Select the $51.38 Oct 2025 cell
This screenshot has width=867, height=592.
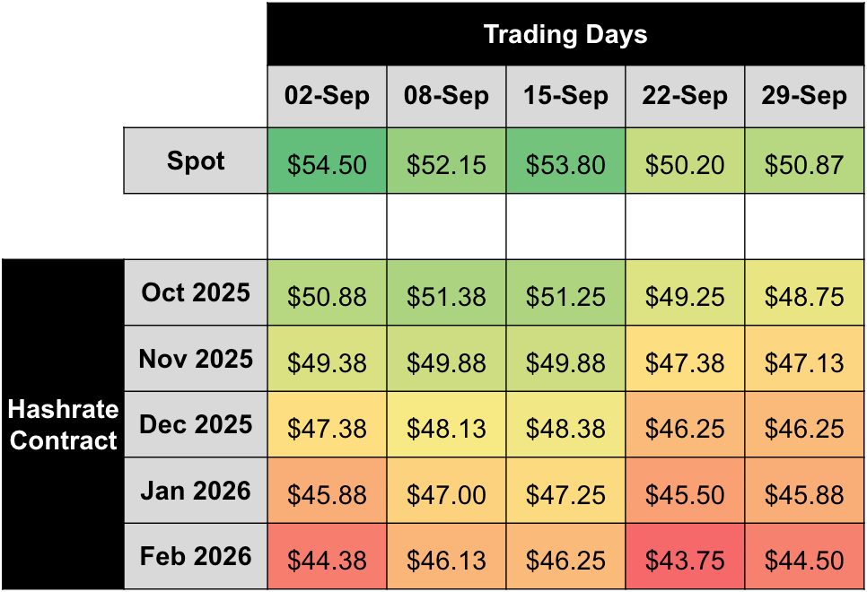pyautogui.click(x=446, y=297)
